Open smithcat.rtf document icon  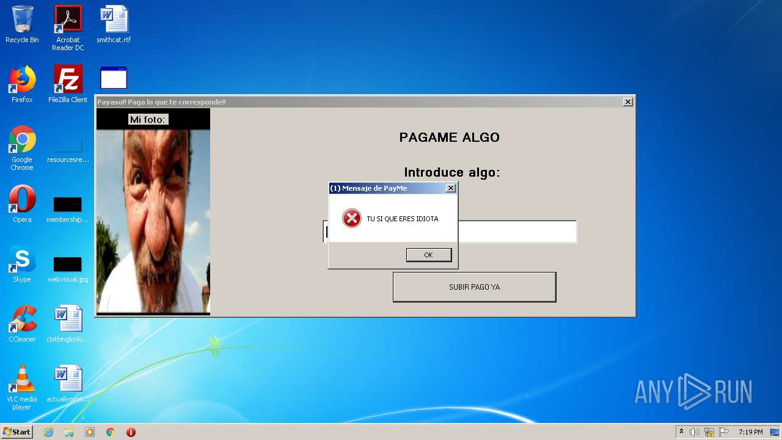click(114, 25)
